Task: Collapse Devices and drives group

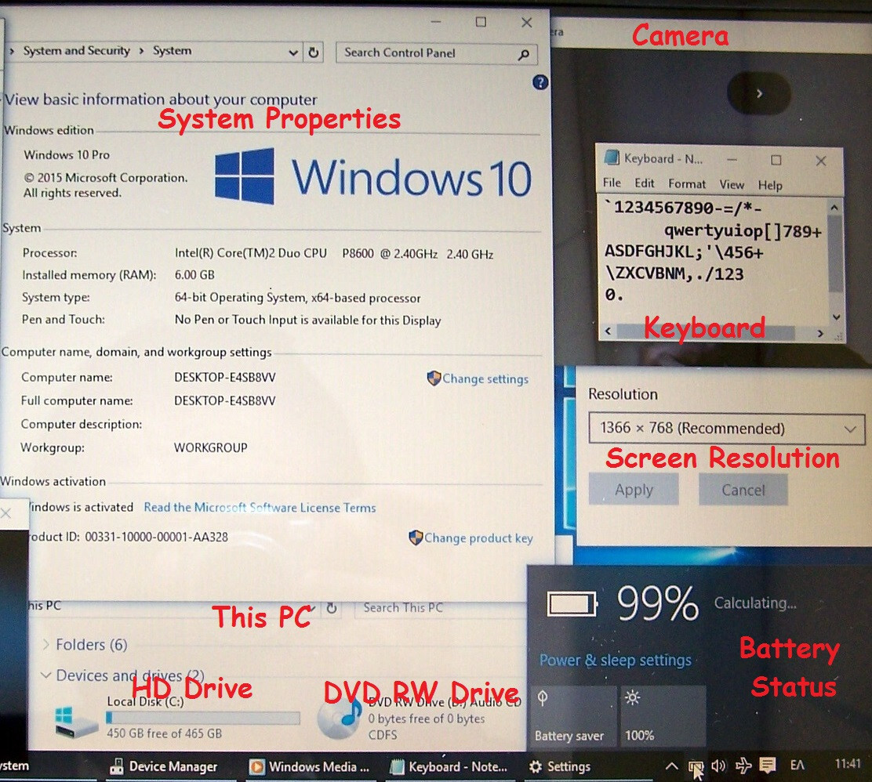Action: pyautogui.click(x=46, y=675)
